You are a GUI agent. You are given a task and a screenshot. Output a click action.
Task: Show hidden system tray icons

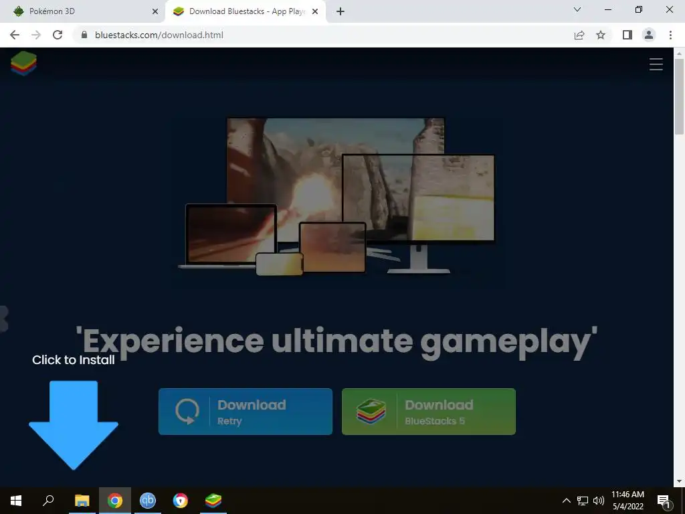[566, 501]
